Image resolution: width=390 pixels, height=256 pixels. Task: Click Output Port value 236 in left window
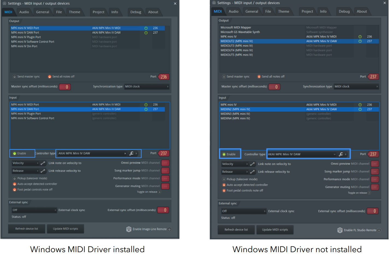tap(164, 77)
